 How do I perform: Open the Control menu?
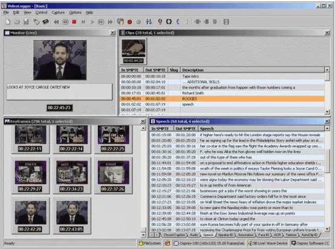pos(42,12)
